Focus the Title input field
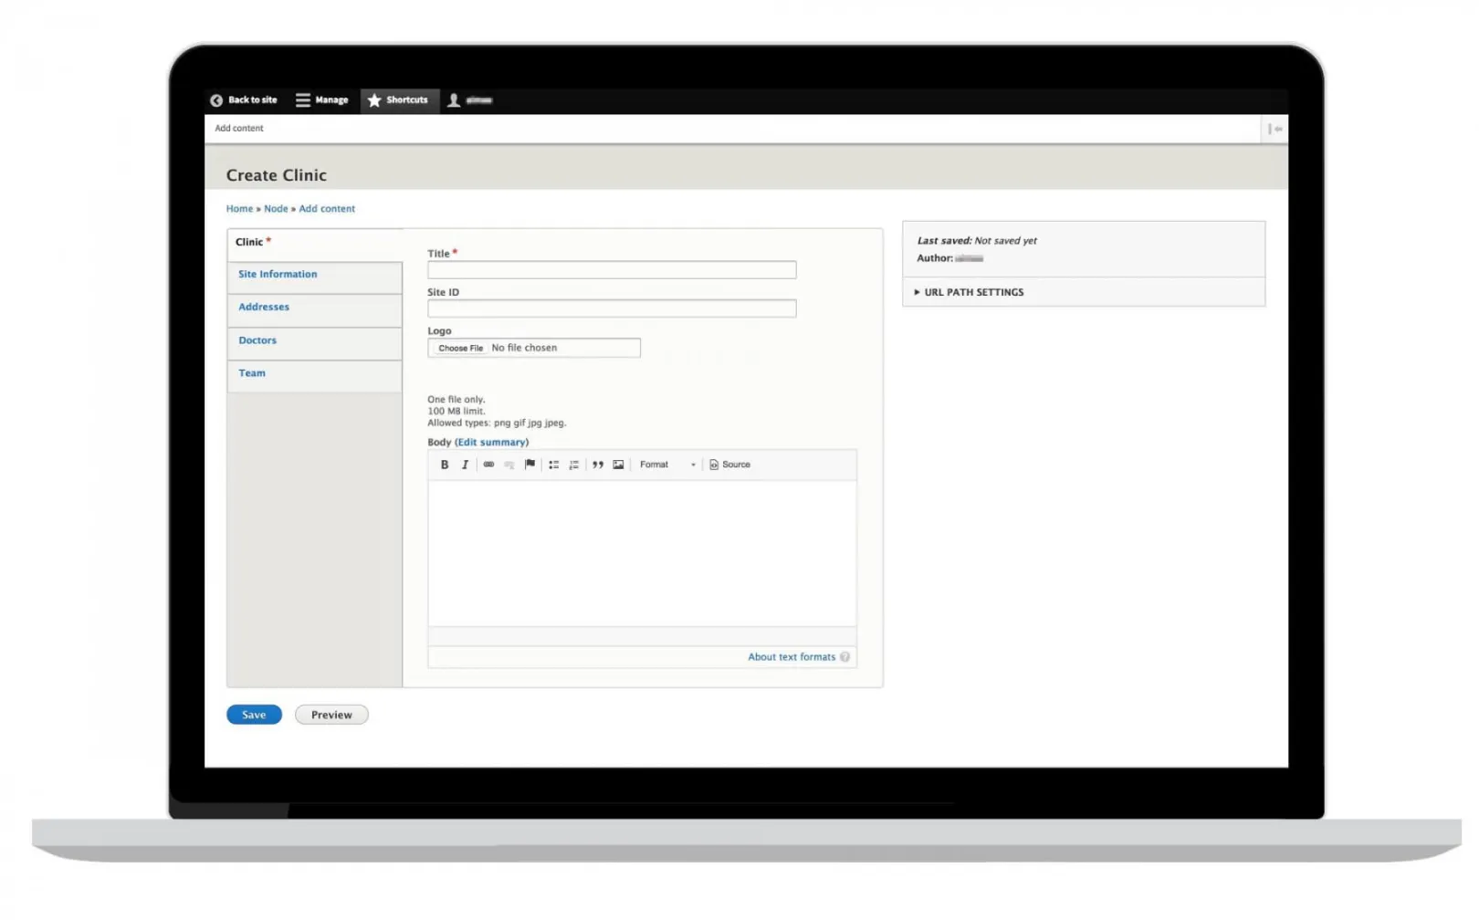This screenshot has height=920, width=1479. coord(612,270)
